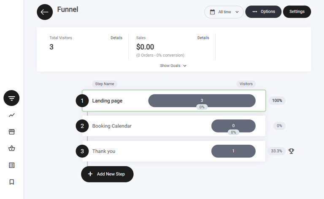Open the store icon in sidebar
Screen dimensions: 324x199
point(11,132)
